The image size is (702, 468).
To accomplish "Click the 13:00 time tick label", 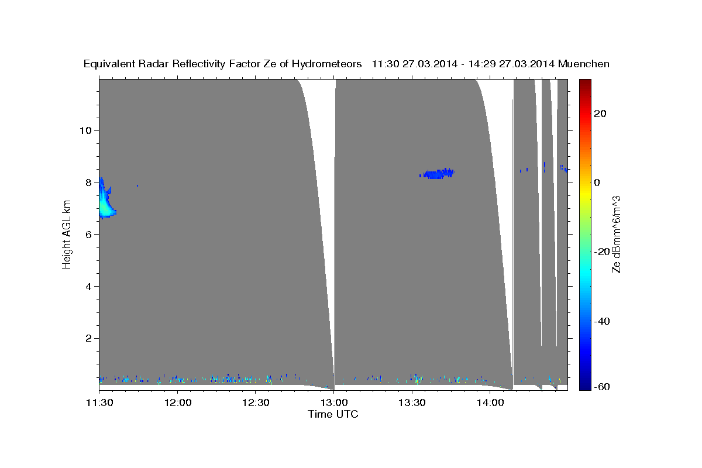I will pyautogui.click(x=333, y=402).
